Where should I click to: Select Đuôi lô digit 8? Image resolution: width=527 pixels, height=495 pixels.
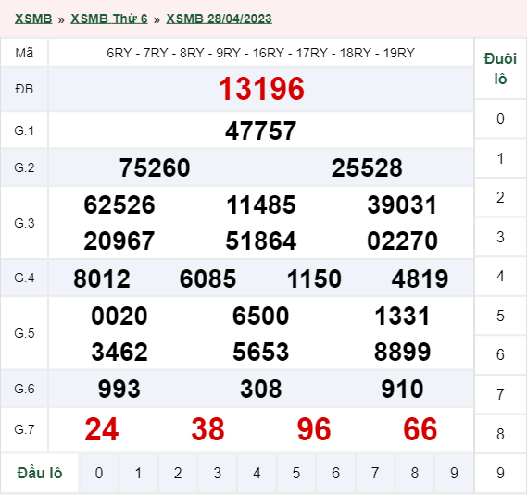click(500, 434)
